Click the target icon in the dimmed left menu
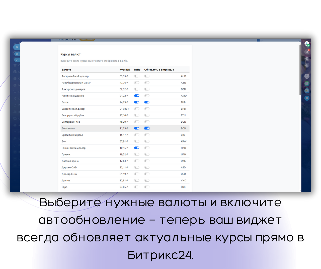Viewport: 321px width, 269px height. tap(15, 85)
